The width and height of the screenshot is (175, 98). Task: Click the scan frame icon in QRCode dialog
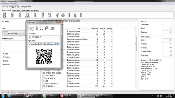pos(42,28)
